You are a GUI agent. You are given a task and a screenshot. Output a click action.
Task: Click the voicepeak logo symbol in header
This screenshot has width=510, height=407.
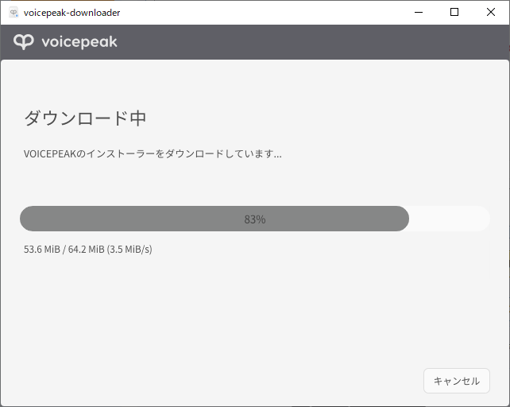click(x=23, y=41)
